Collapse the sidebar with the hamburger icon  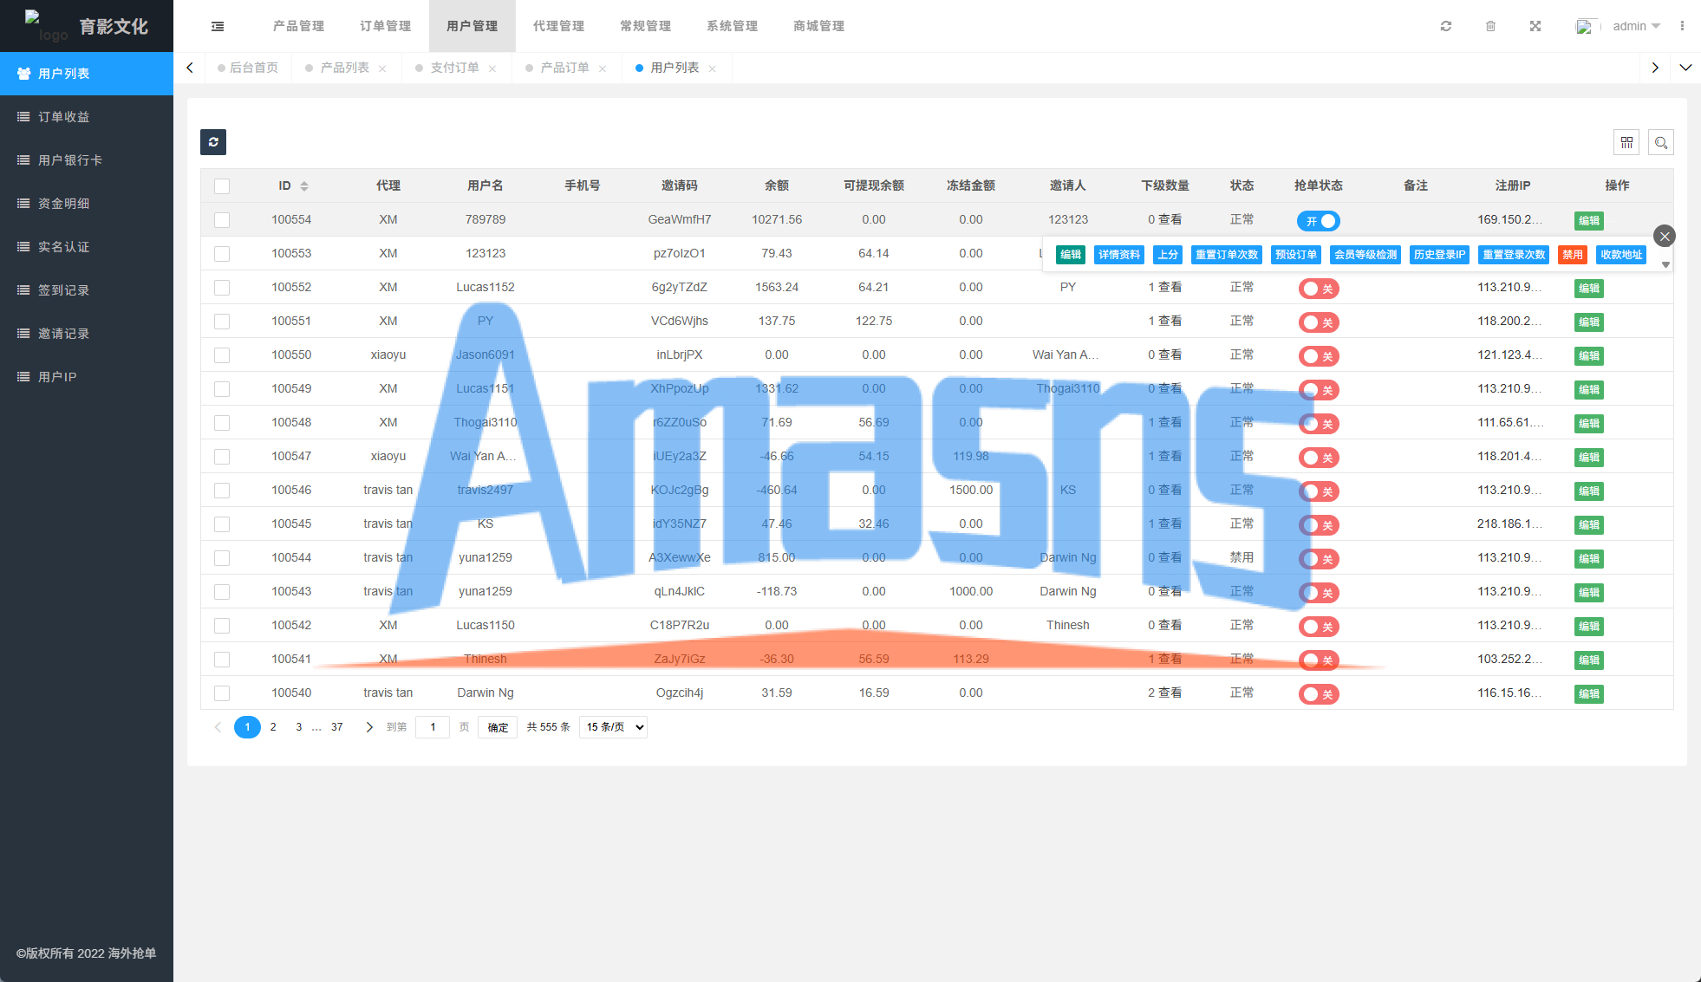coord(218,26)
